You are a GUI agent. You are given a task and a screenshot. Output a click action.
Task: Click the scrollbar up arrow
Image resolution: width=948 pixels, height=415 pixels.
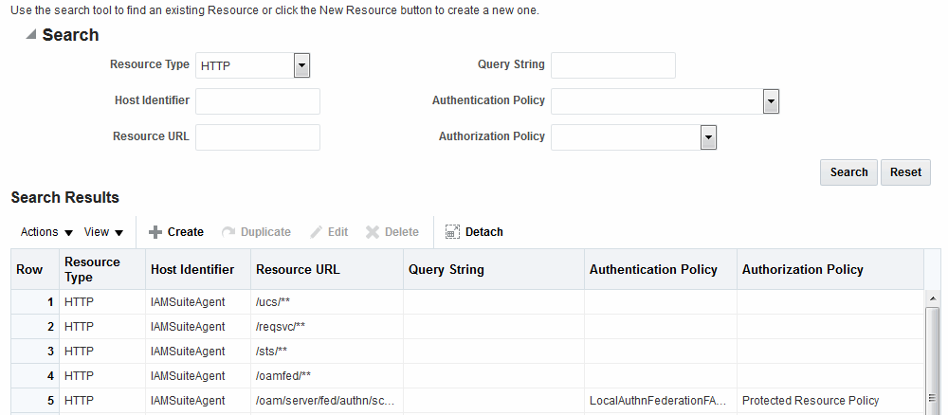pyautogui.click(x=932, y=298)
